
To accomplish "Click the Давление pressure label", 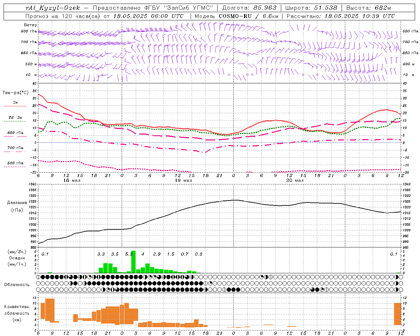I will tap(17, 203).
